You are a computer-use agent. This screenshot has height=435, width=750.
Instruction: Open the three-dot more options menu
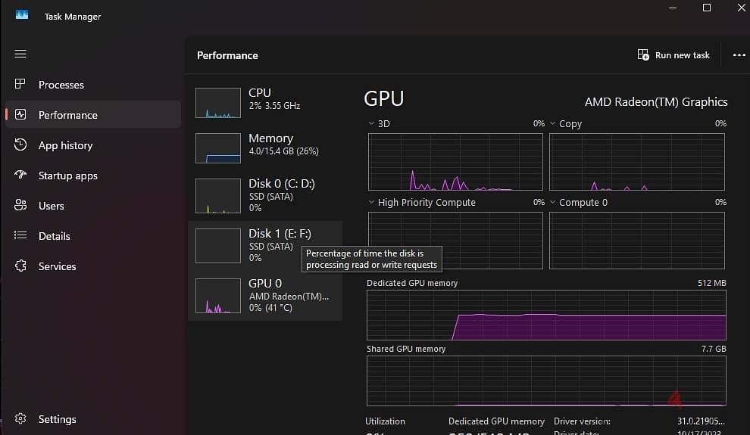pos(739,55)
